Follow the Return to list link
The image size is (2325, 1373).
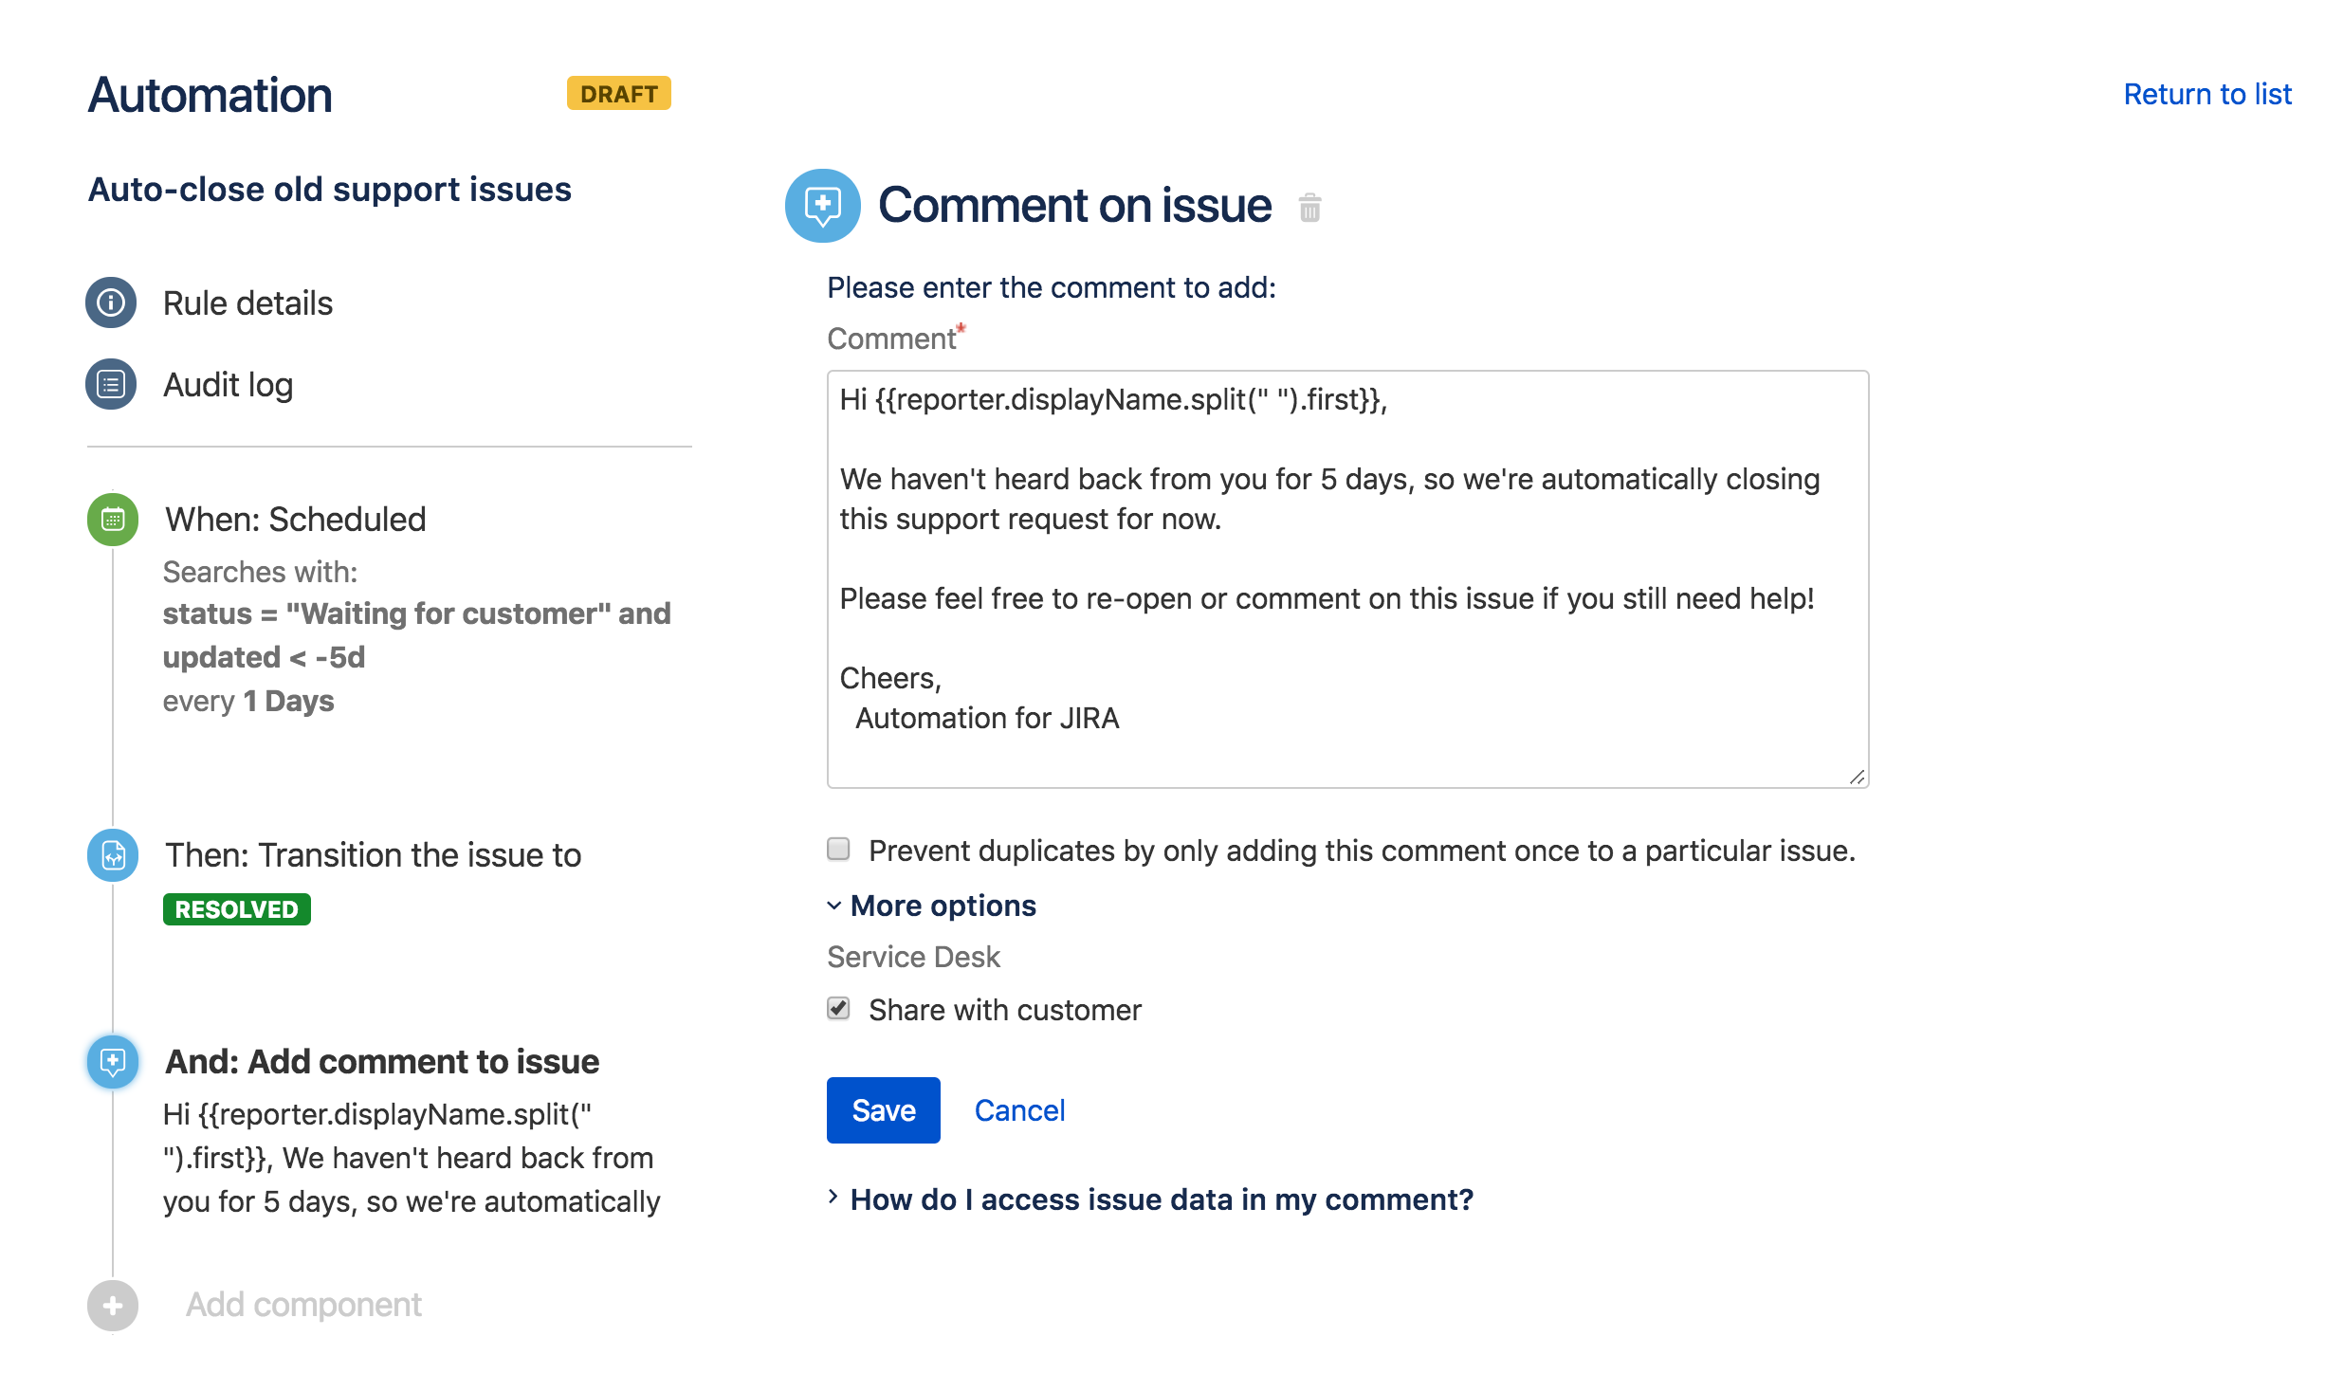(x=2206, y=95)
